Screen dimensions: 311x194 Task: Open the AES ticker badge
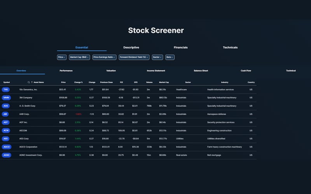coord(5,139)
